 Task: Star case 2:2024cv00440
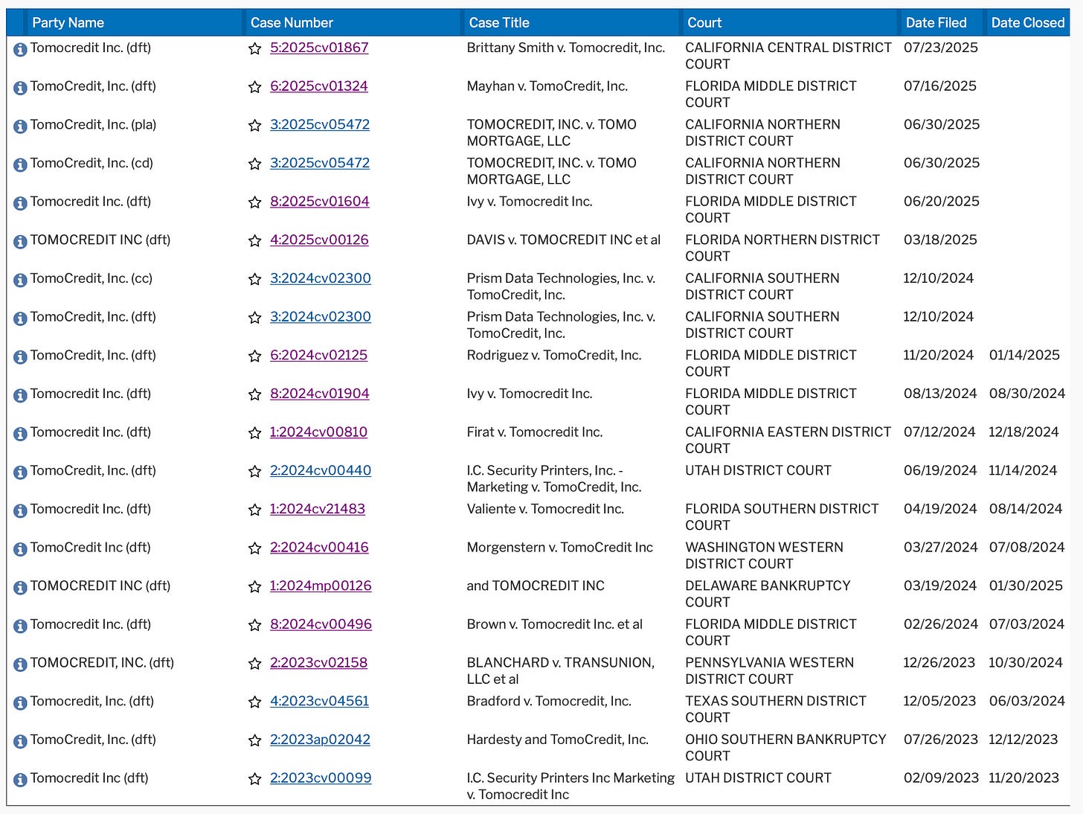[254, 472]
